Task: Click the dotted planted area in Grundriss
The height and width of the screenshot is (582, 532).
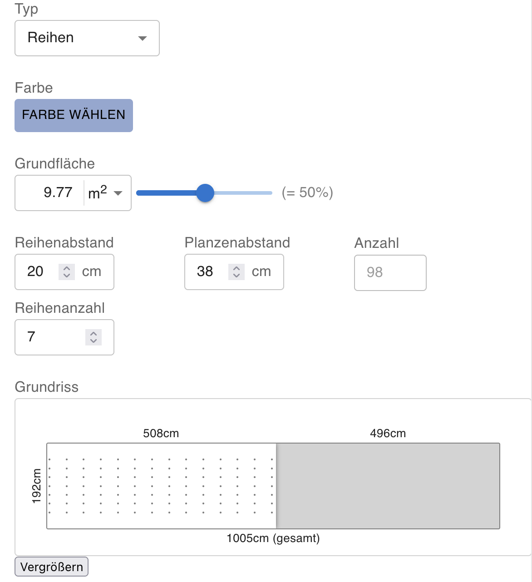Action: 161,486
